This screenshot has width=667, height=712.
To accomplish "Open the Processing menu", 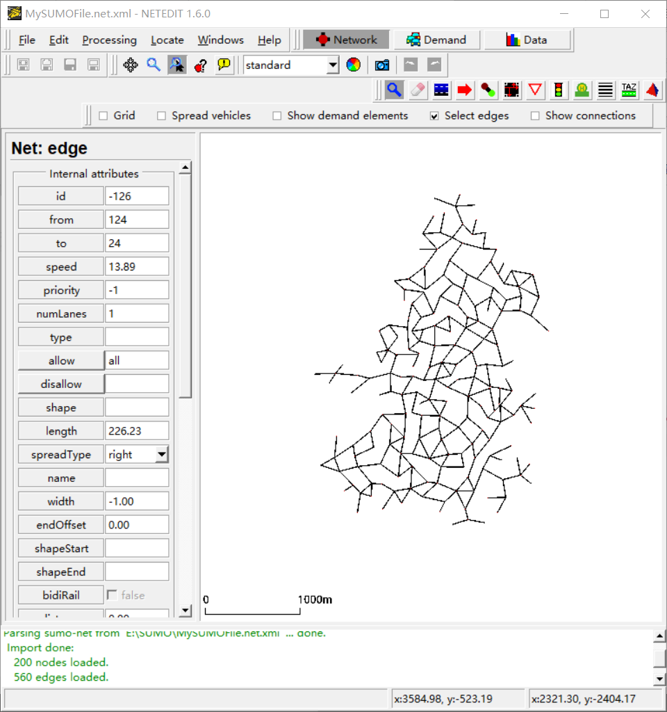I will pos(109,40).
